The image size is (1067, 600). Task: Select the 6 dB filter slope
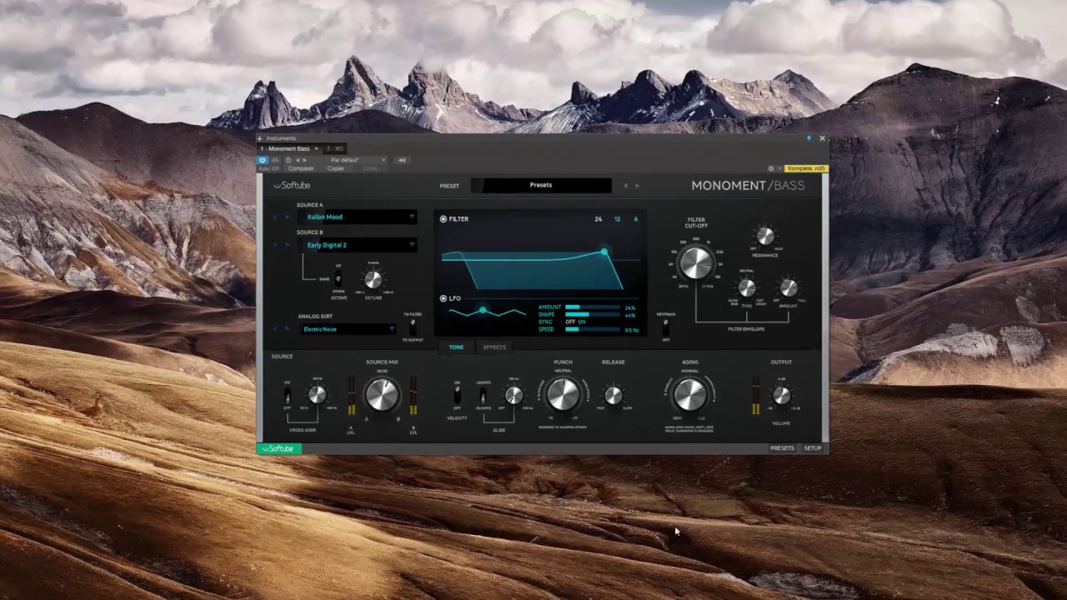tap(635, 218)
